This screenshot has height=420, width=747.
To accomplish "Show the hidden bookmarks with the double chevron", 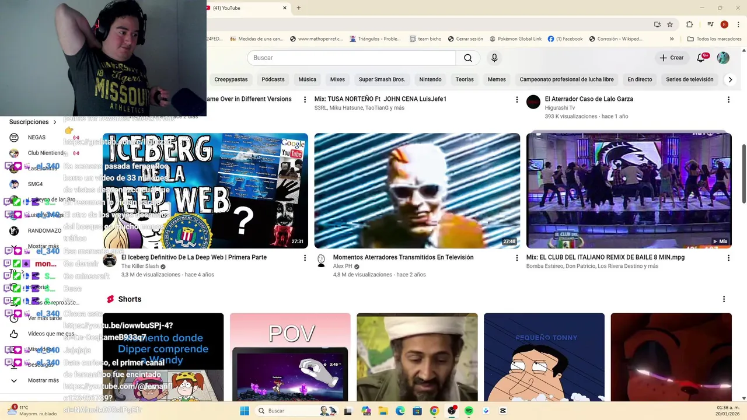I will (x=672, y=39).
